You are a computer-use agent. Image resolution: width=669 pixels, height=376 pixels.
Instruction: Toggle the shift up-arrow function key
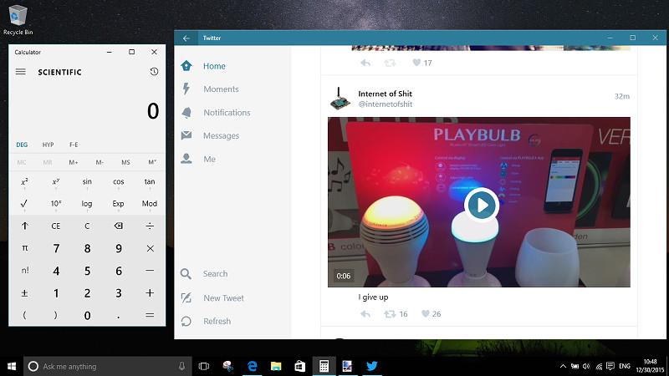tap(24, 226)
